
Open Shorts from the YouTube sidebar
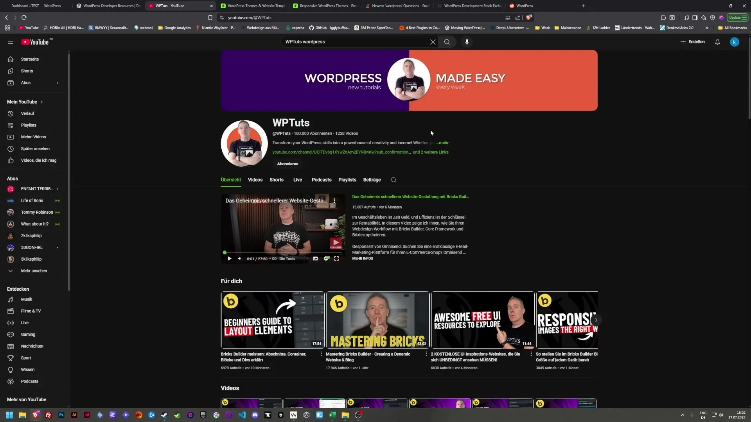[26, 71]
